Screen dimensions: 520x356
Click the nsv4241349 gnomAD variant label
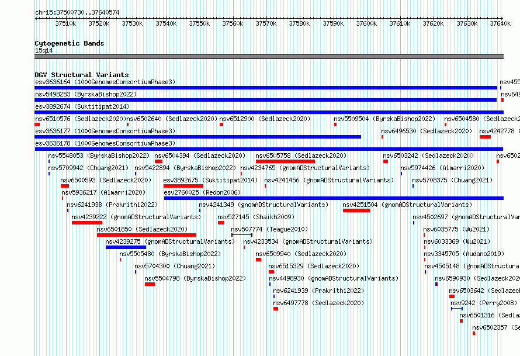coord(264,205)
